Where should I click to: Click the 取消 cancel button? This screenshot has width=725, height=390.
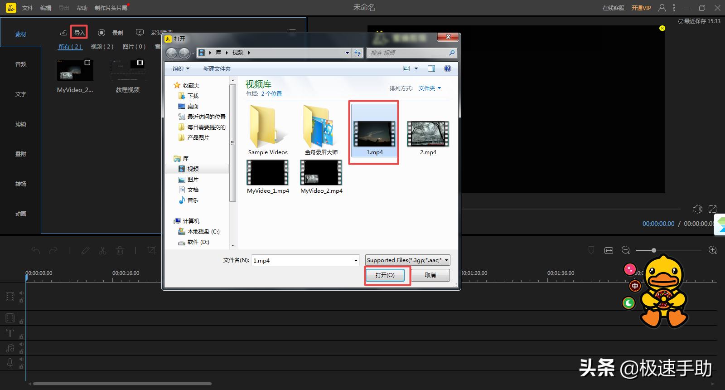[x=430, y=275]
